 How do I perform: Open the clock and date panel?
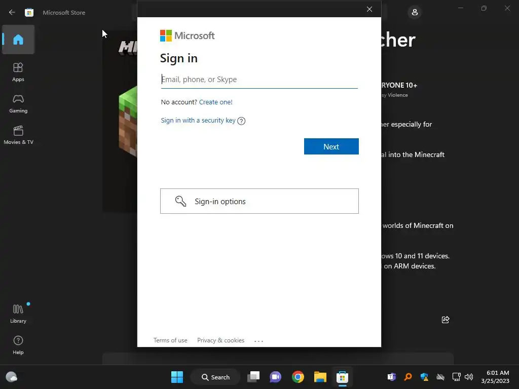point(495,377)
